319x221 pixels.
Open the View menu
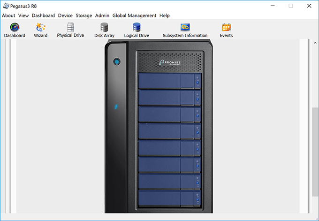click(x=23, y=15)
